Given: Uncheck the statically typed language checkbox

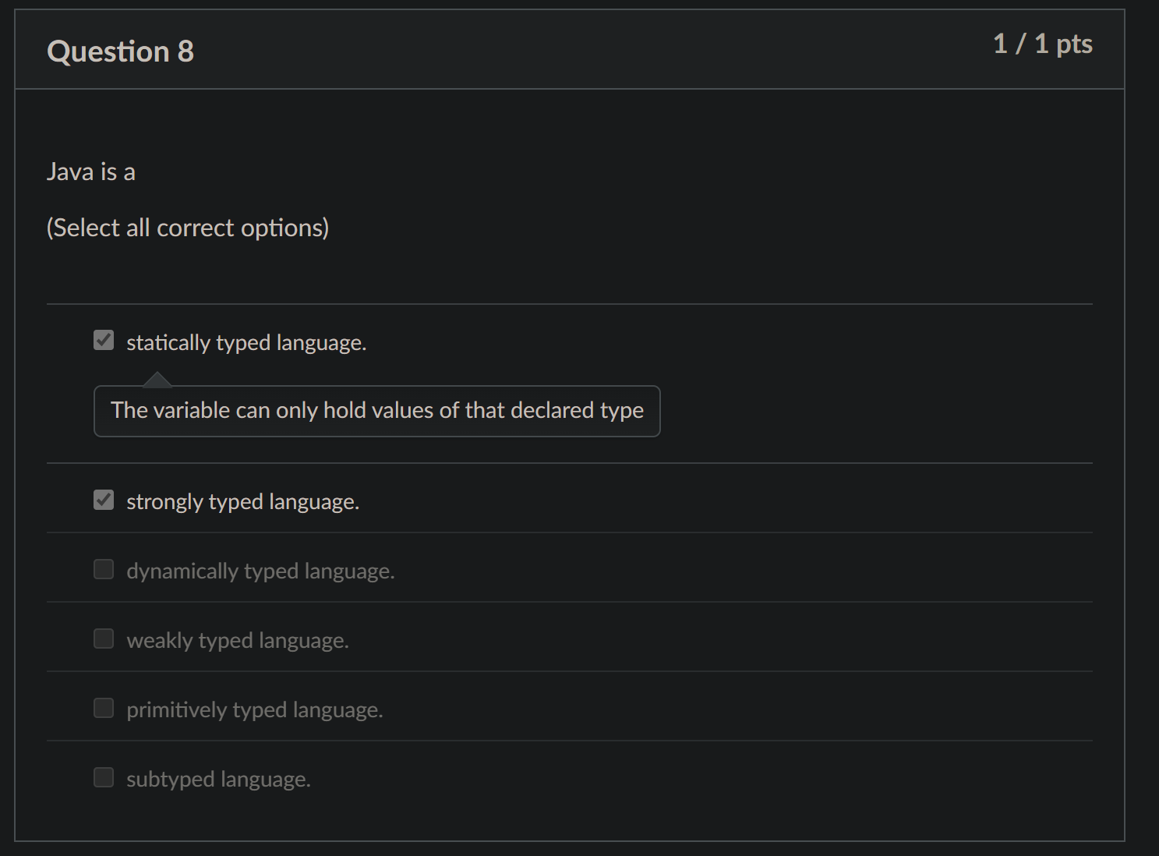Looking at the screenshot, I should tap(104, 341).
